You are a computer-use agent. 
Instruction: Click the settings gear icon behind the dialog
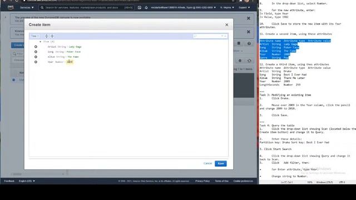240,61
